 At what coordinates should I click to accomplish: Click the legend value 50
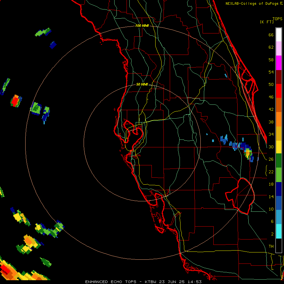pyautogui.click(x=271, y=85)
